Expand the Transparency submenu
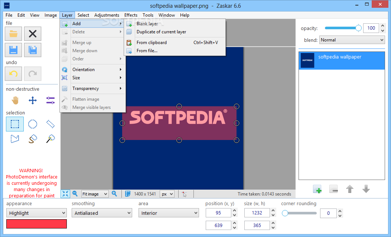391x237 pixels. (x=92, y=89)
